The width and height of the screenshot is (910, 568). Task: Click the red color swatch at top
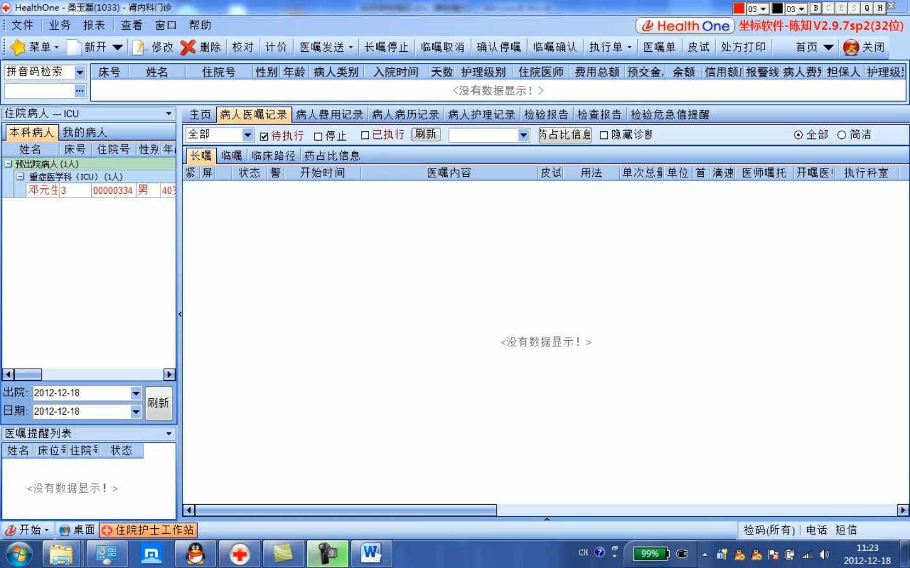pos(739,8)
